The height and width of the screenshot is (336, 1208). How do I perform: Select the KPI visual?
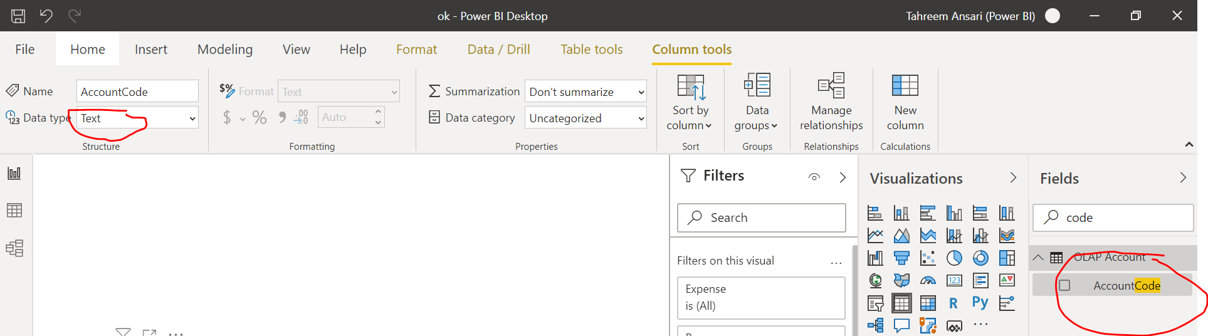pos(1007,280)
